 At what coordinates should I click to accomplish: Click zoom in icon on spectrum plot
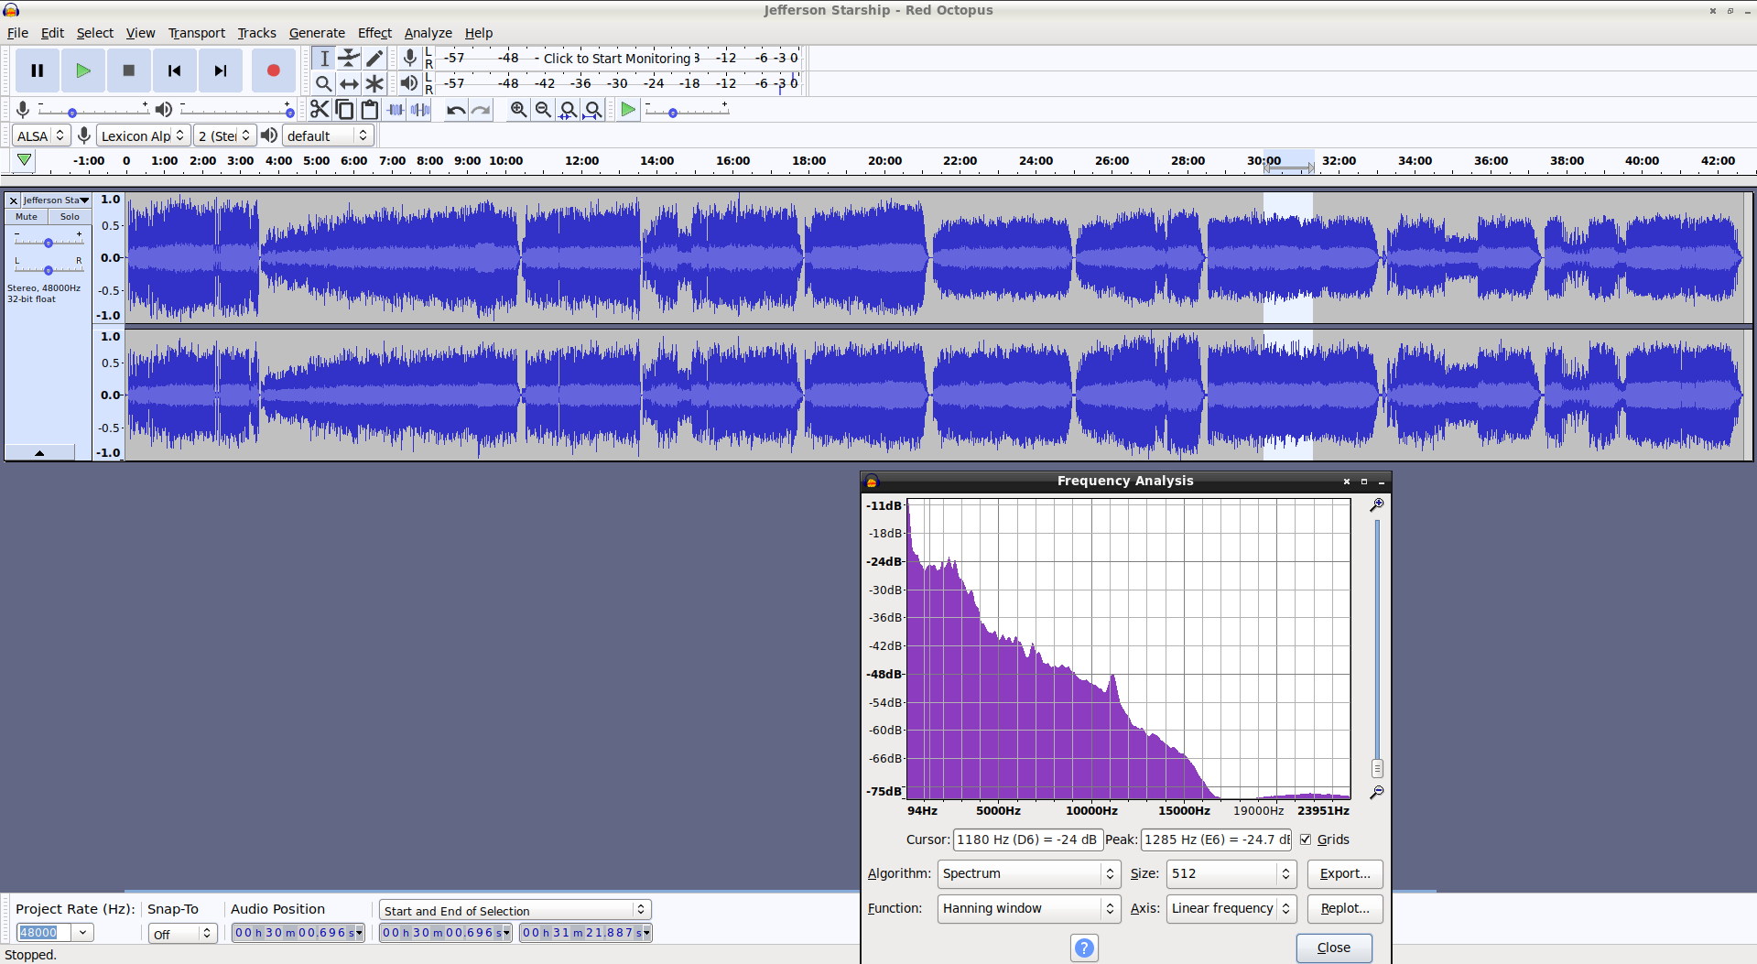1376,504
